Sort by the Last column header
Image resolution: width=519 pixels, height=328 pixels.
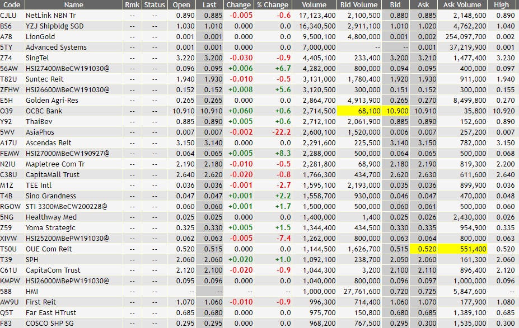(209, 4)
